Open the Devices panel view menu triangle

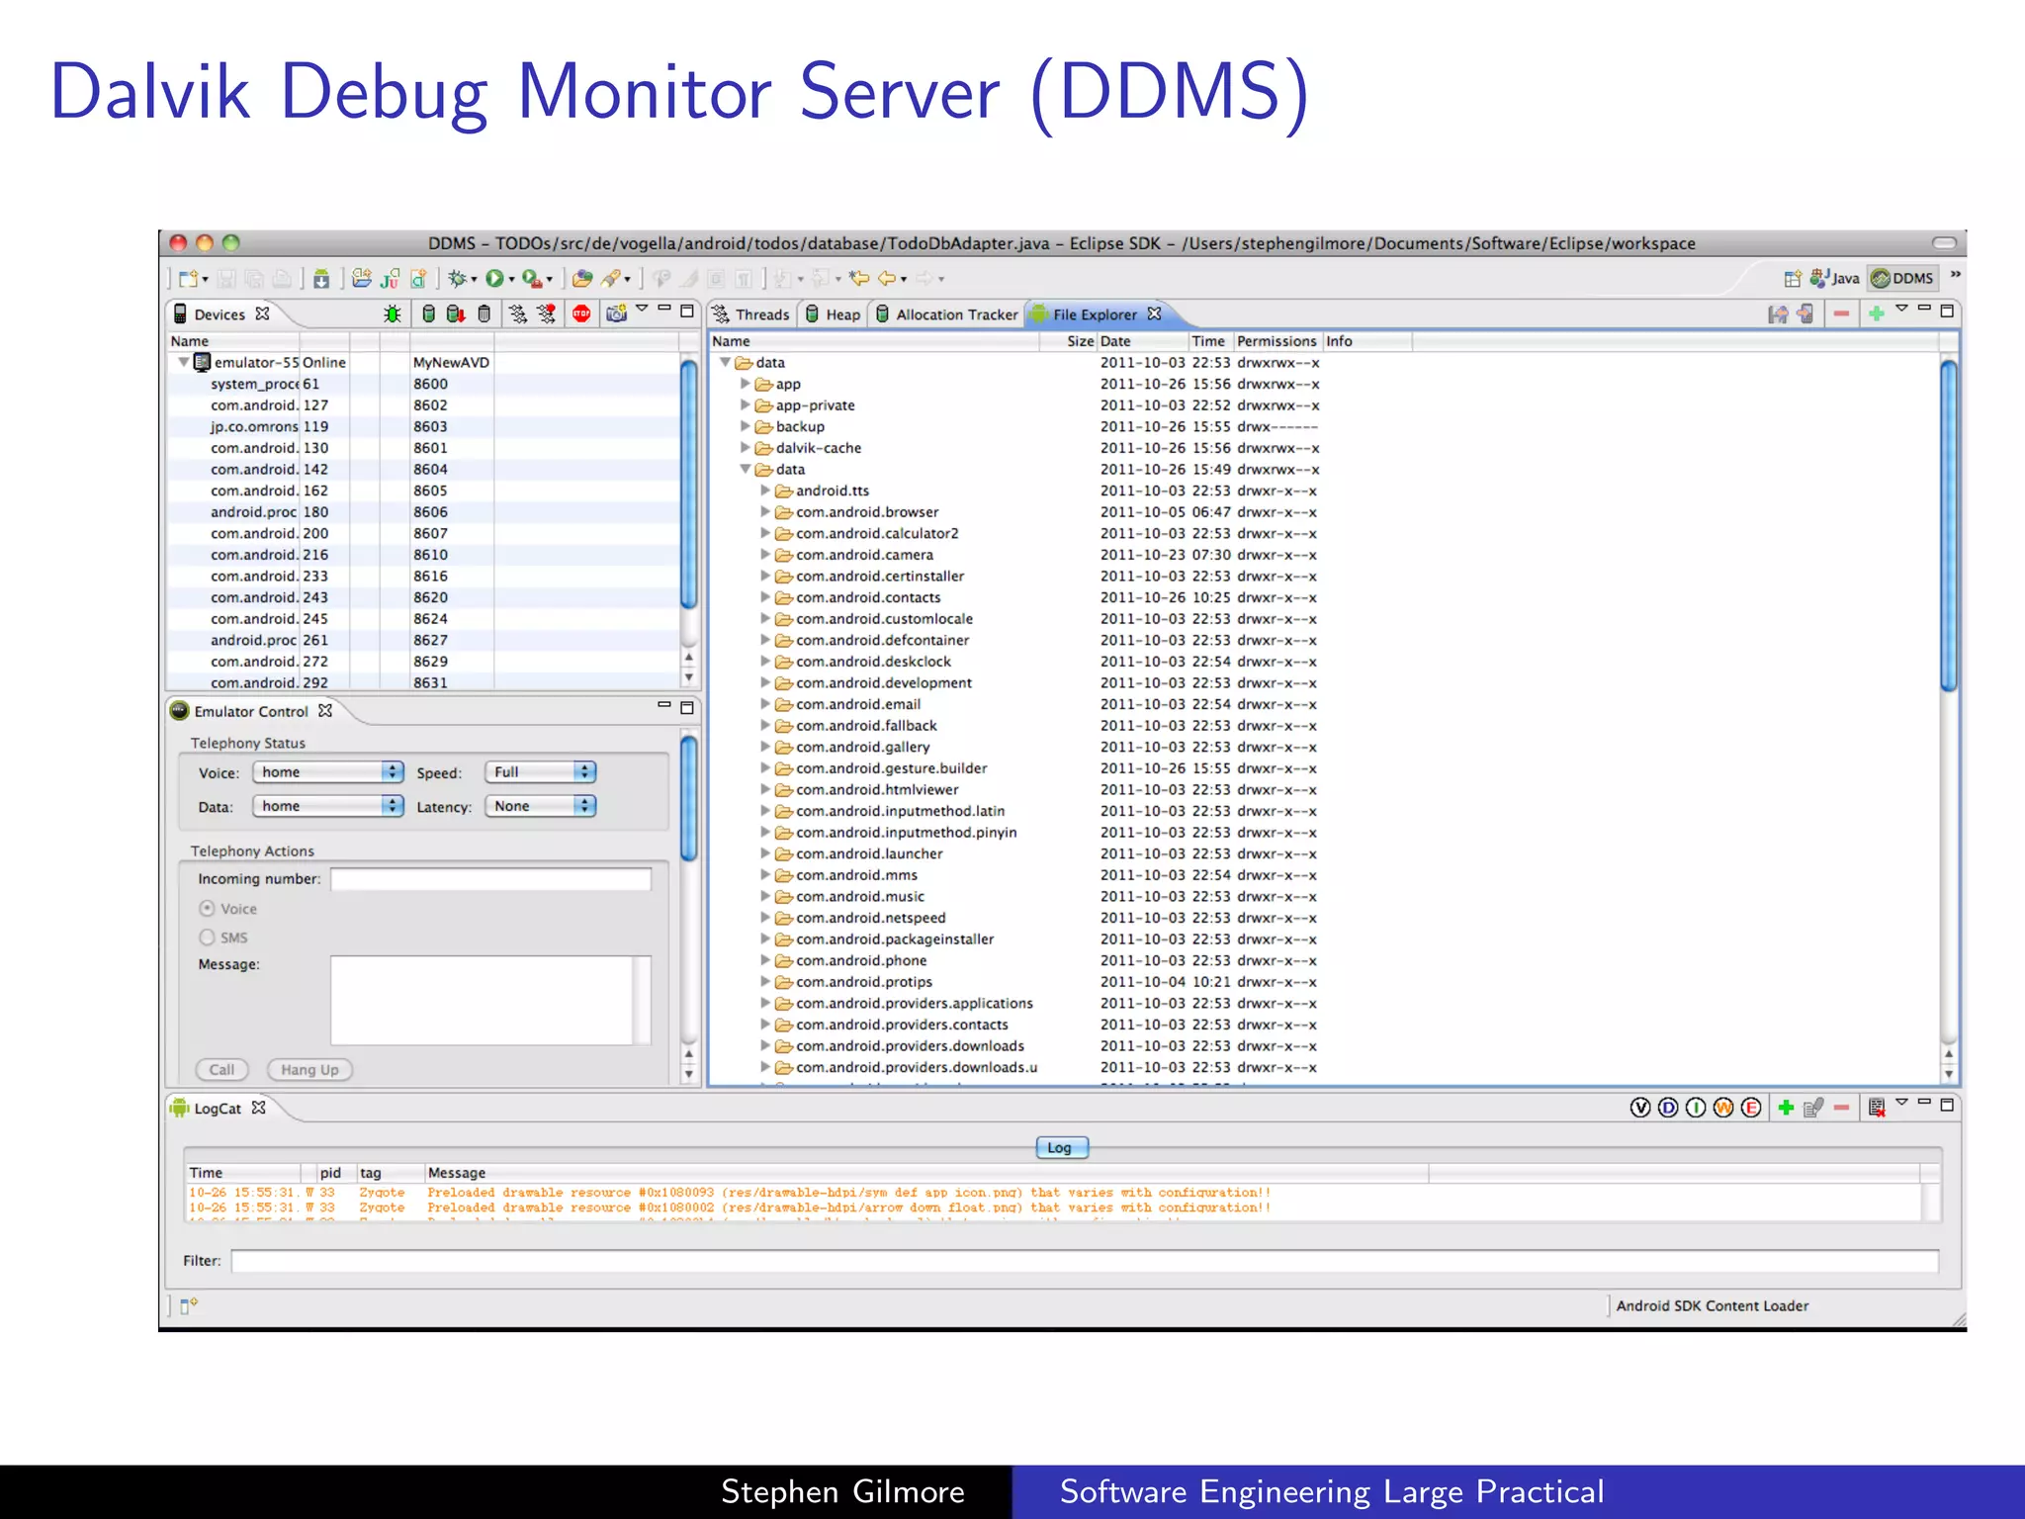point(642,309)
